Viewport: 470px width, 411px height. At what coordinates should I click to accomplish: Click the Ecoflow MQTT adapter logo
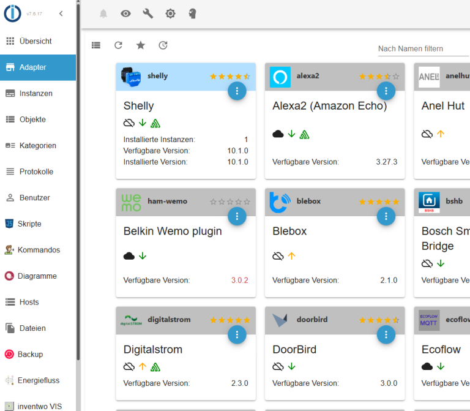[x=429, y=320]
